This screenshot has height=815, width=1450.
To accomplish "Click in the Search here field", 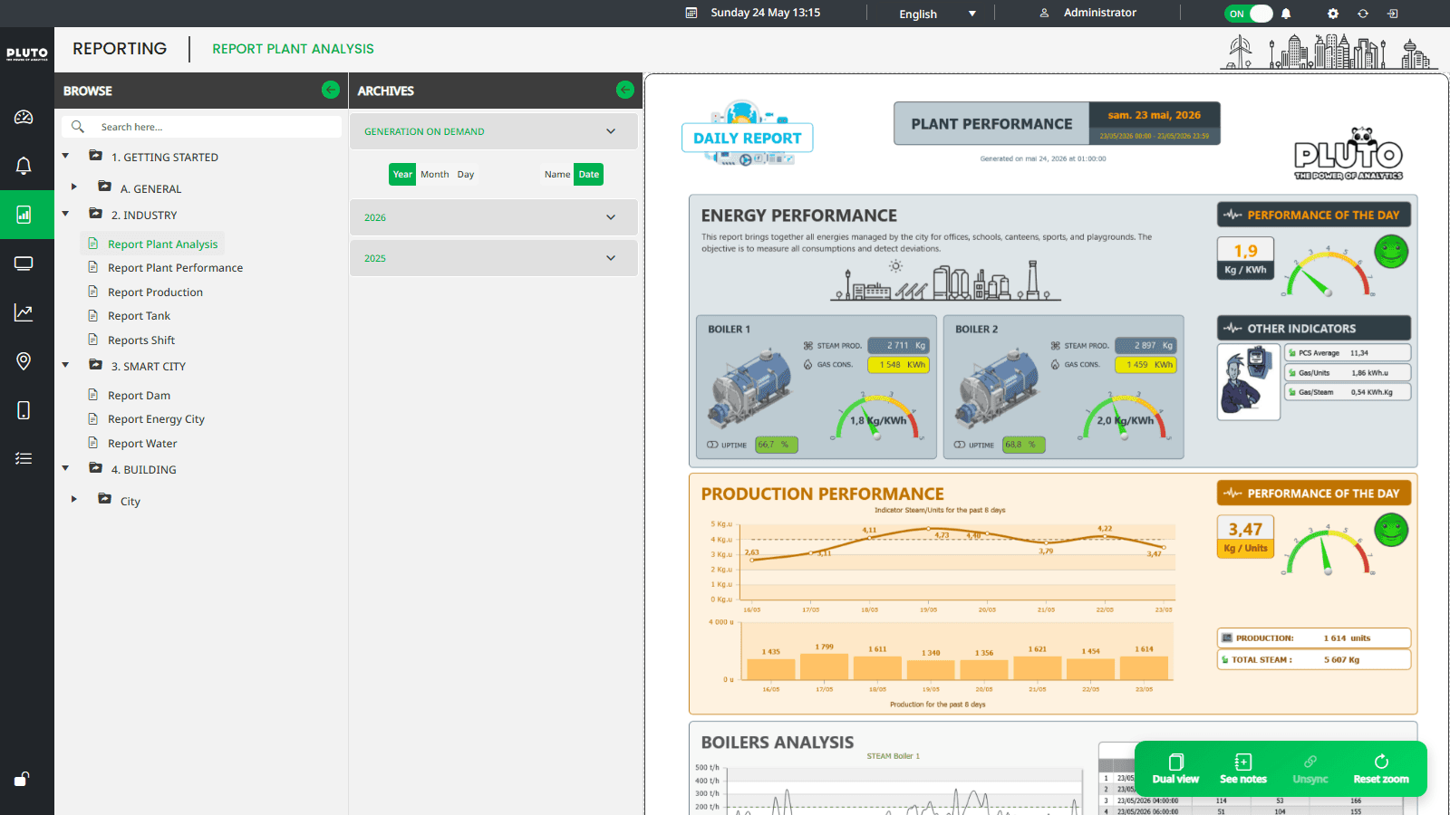I will (x=201, y=127).
